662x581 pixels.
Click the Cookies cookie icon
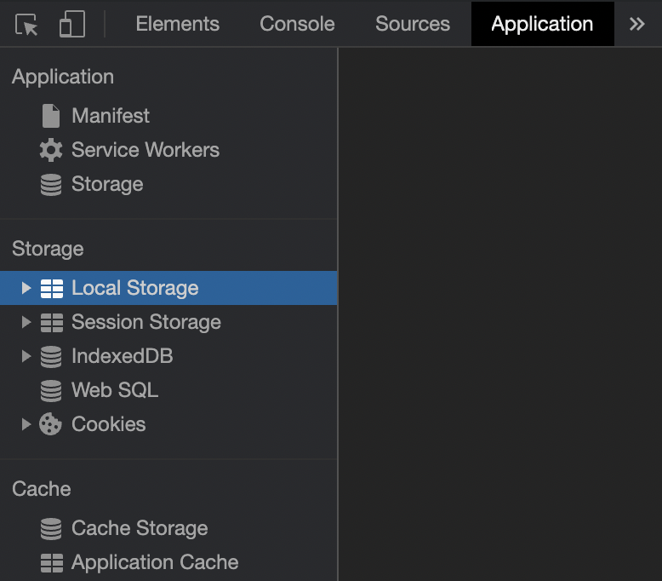click(x=51, y=423)
